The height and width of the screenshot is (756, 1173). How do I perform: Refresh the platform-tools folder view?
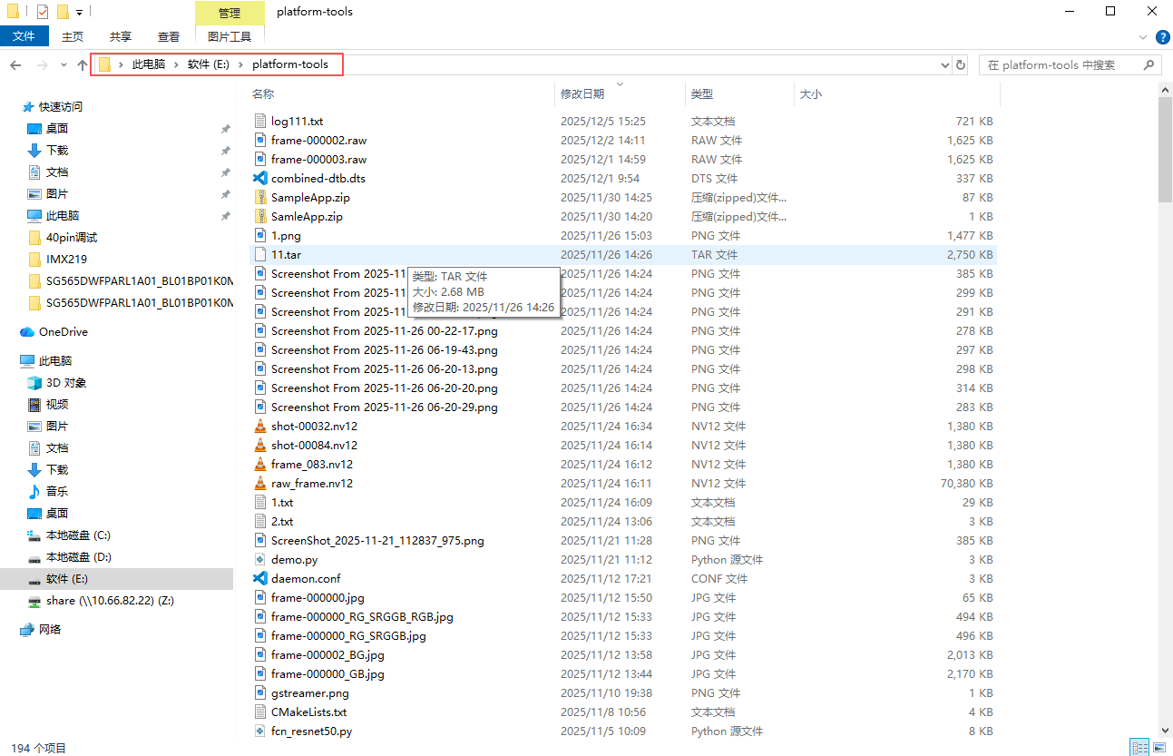tap(963, 65)
